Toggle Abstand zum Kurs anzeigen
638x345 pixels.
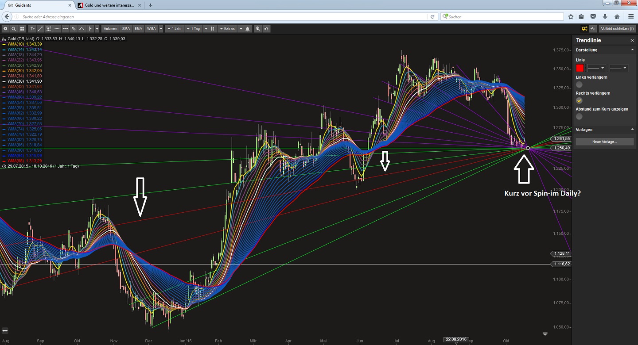579,116
